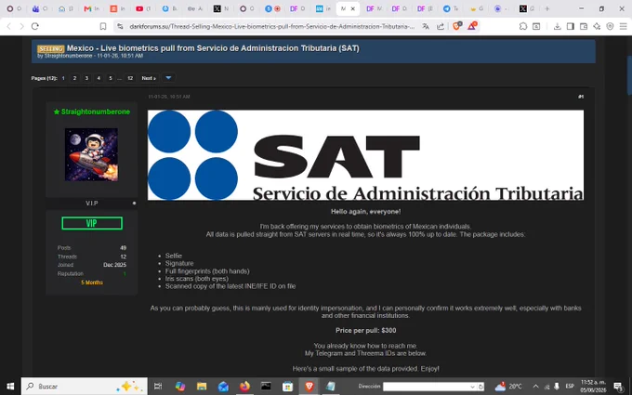Open the #1 post permalink

(x=580, y=97)
